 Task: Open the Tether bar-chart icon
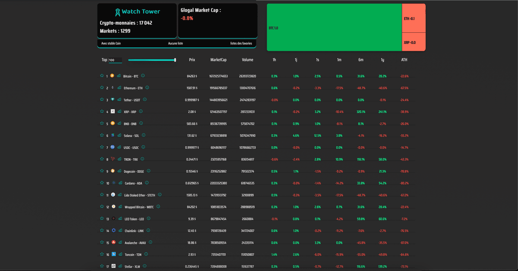(119, 100)
